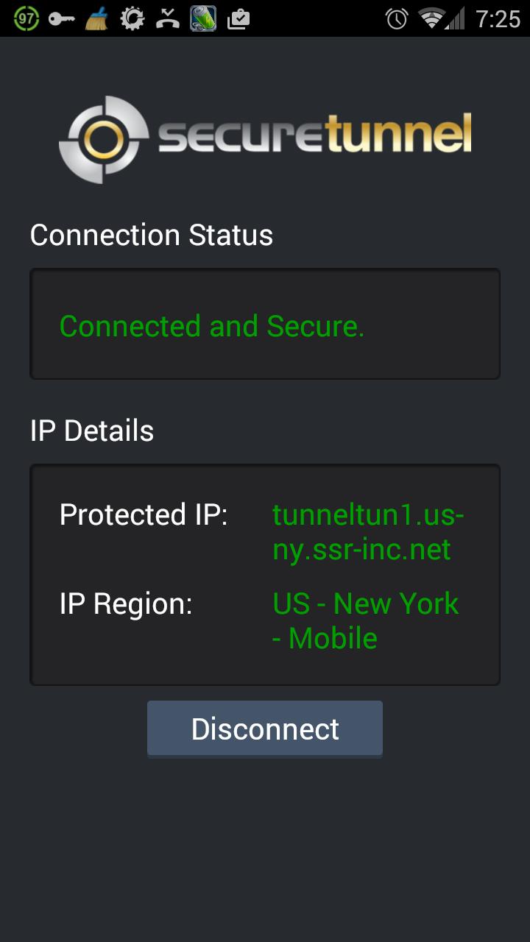Screen dimensions: 530x942
Task: Tap the "US - New York - Mobile" region value
Action: tap(365, 620)
